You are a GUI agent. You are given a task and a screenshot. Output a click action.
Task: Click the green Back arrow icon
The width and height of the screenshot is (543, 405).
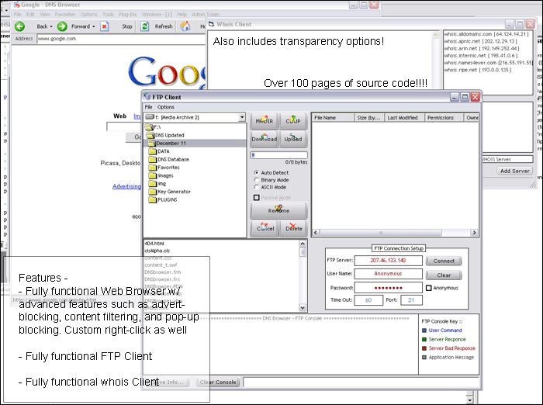tap(20, 26)
